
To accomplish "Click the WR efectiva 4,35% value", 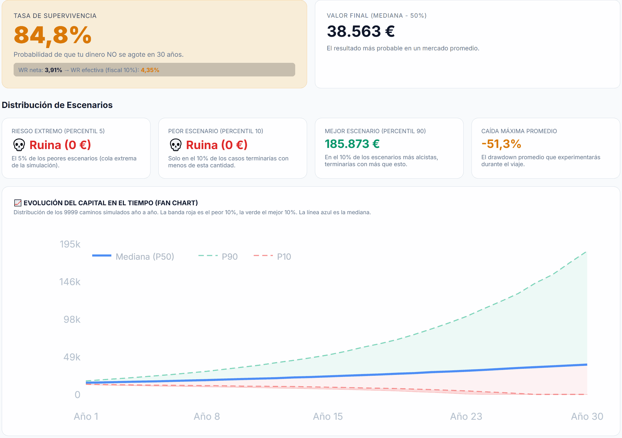I will click(150, 70).
